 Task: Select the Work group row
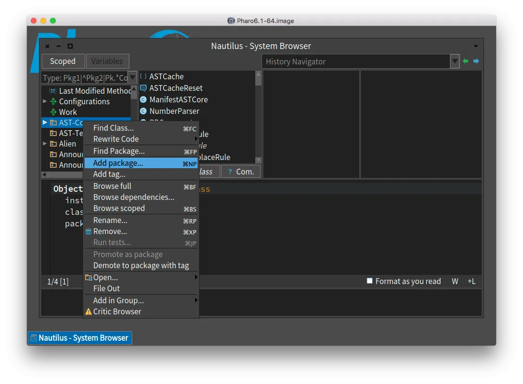pyautogui.click(x=86, y=112)
